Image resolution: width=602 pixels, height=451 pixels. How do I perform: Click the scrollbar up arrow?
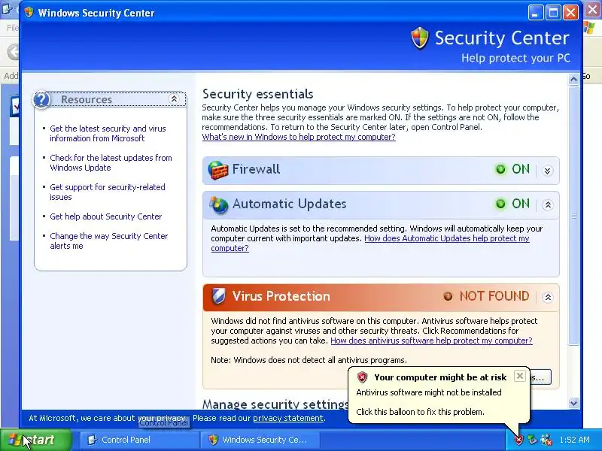pyautogui.click(x=573, y=80)
